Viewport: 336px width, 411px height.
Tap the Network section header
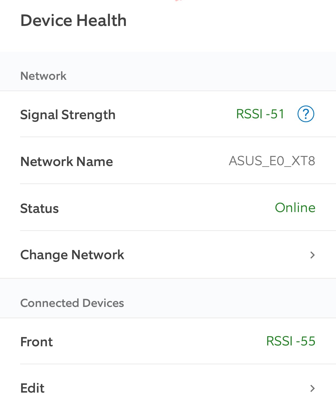coord(43,76)
